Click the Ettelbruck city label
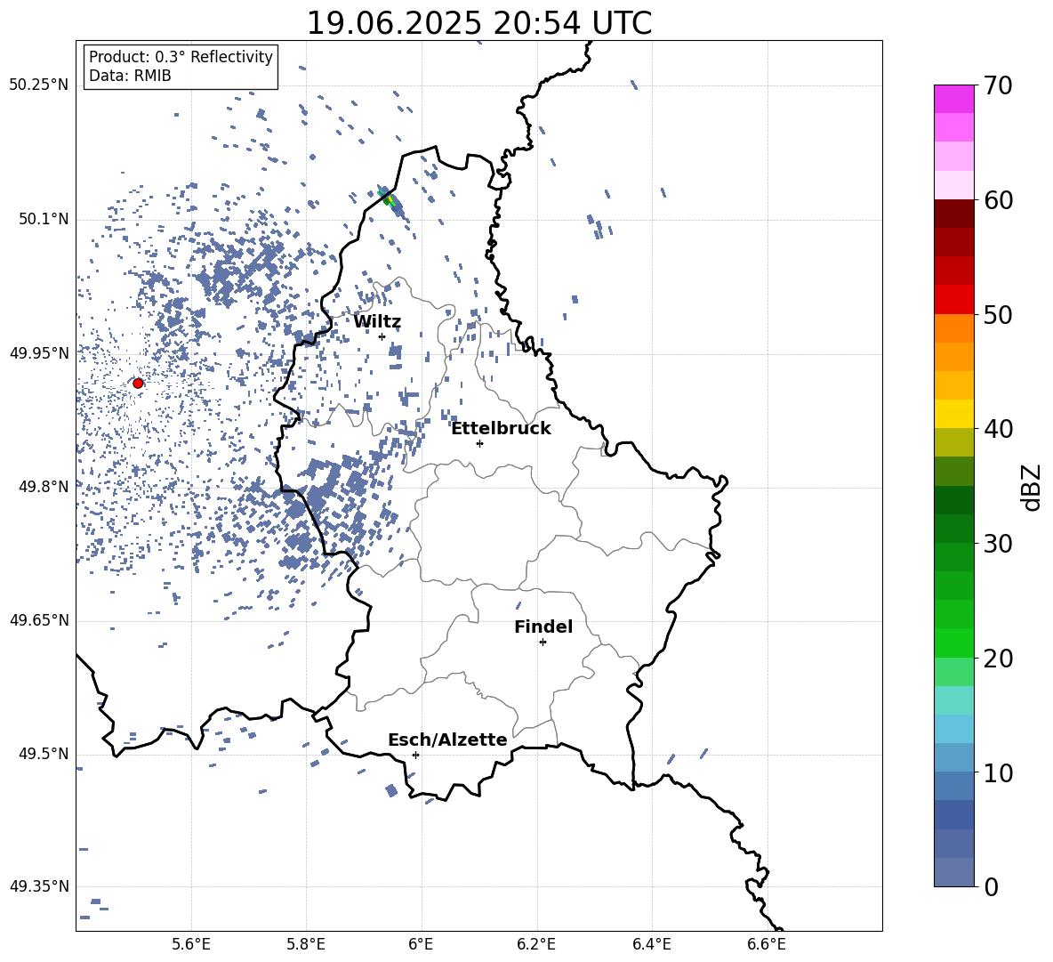The image size is (1053, 962). 501,429
